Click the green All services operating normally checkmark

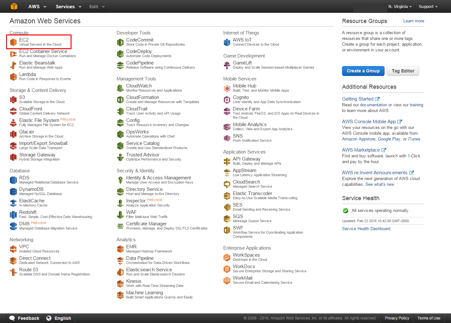[x=346, y=211]
